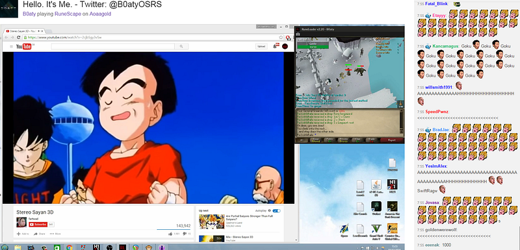520x250 pixels.
Task: Open the RuneScape game link
Action: [68, 14]
